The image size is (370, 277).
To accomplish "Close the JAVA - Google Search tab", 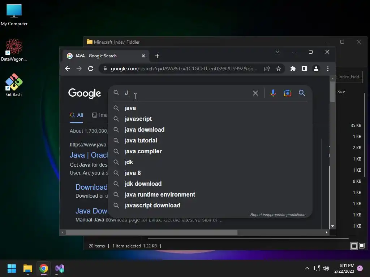I will (x=143, y=56).
